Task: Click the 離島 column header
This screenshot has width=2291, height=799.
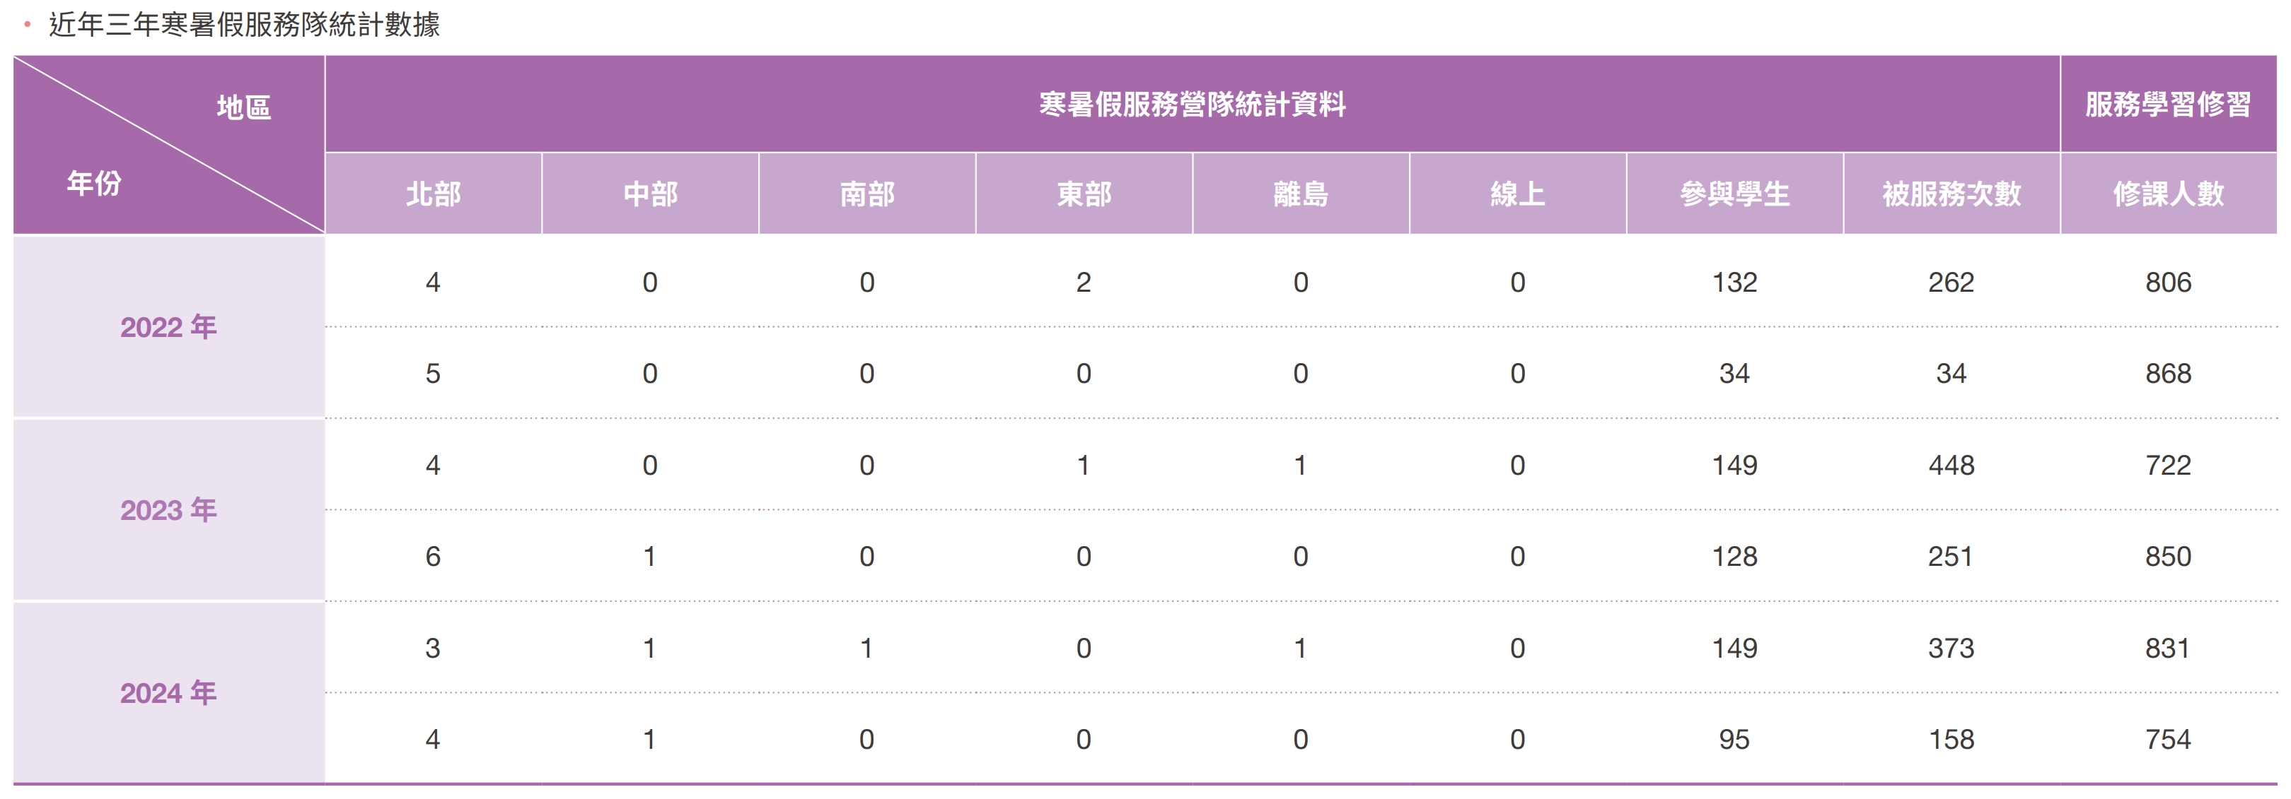Action: [x=1300, y=194]
